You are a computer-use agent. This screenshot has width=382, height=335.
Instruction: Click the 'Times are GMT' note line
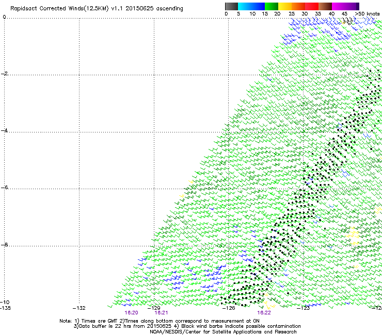[160, 321]
